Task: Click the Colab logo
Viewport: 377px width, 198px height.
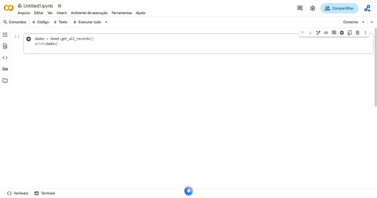Action: click(x=8, y=8)
